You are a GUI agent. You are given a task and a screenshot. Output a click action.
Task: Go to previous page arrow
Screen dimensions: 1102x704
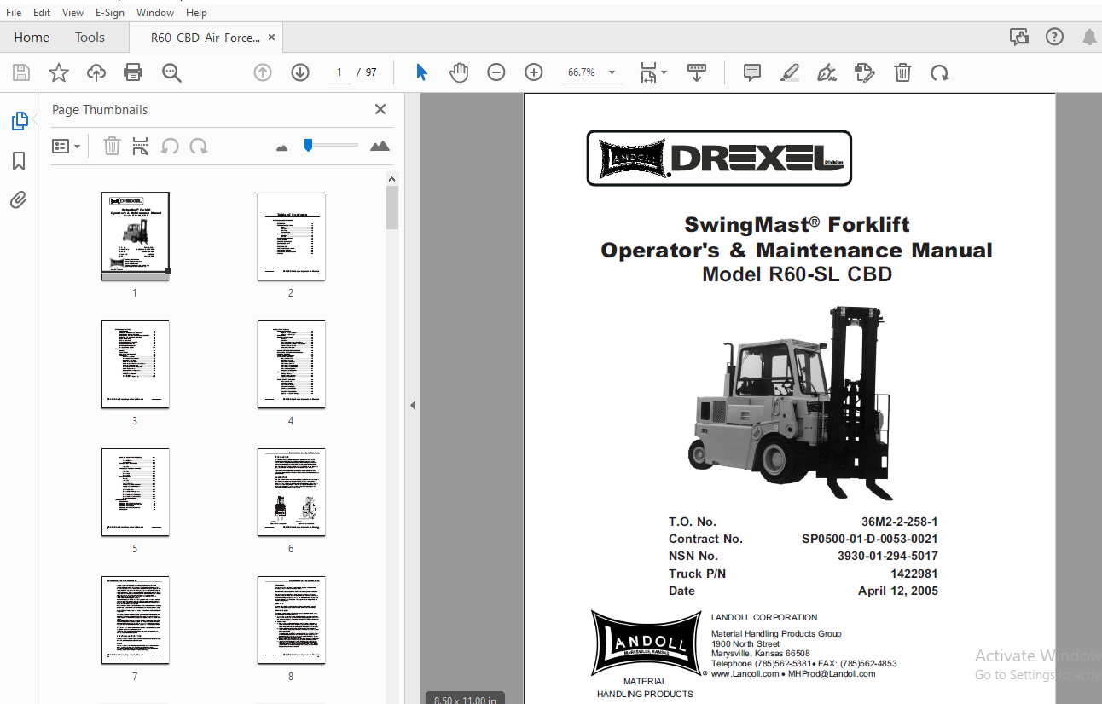click(263, 72)
